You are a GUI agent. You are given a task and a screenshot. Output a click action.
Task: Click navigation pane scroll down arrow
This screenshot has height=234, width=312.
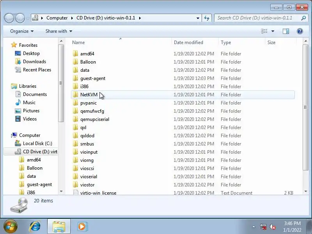point(61,191)
